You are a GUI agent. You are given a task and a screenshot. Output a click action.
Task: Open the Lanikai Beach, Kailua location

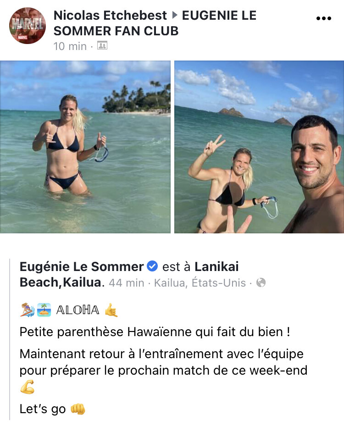(129, 274)
